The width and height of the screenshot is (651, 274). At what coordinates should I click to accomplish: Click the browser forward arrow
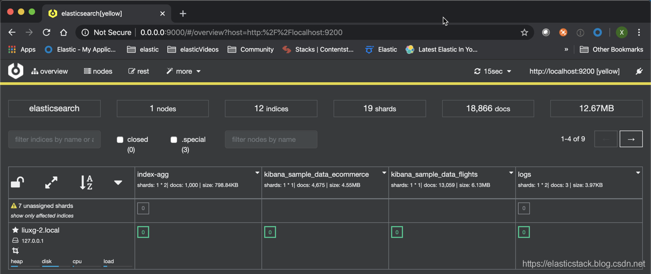(x=29, y=32)
